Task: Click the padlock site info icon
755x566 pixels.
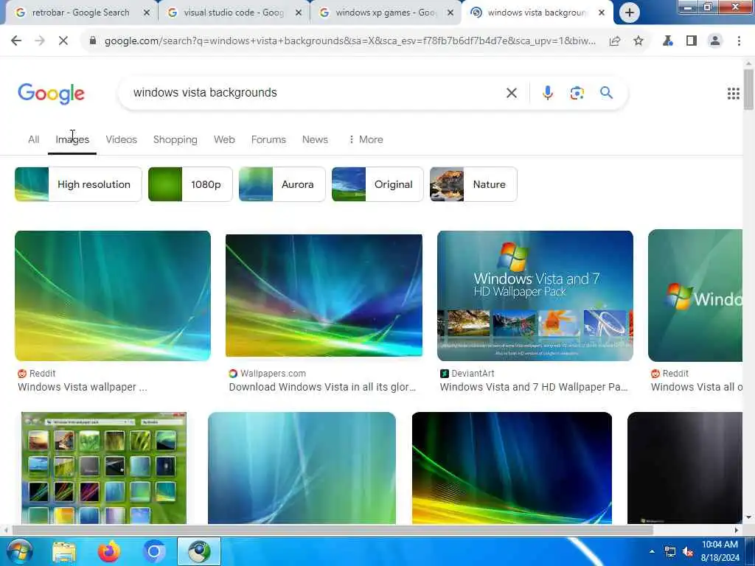Action: tap(93, 41)
